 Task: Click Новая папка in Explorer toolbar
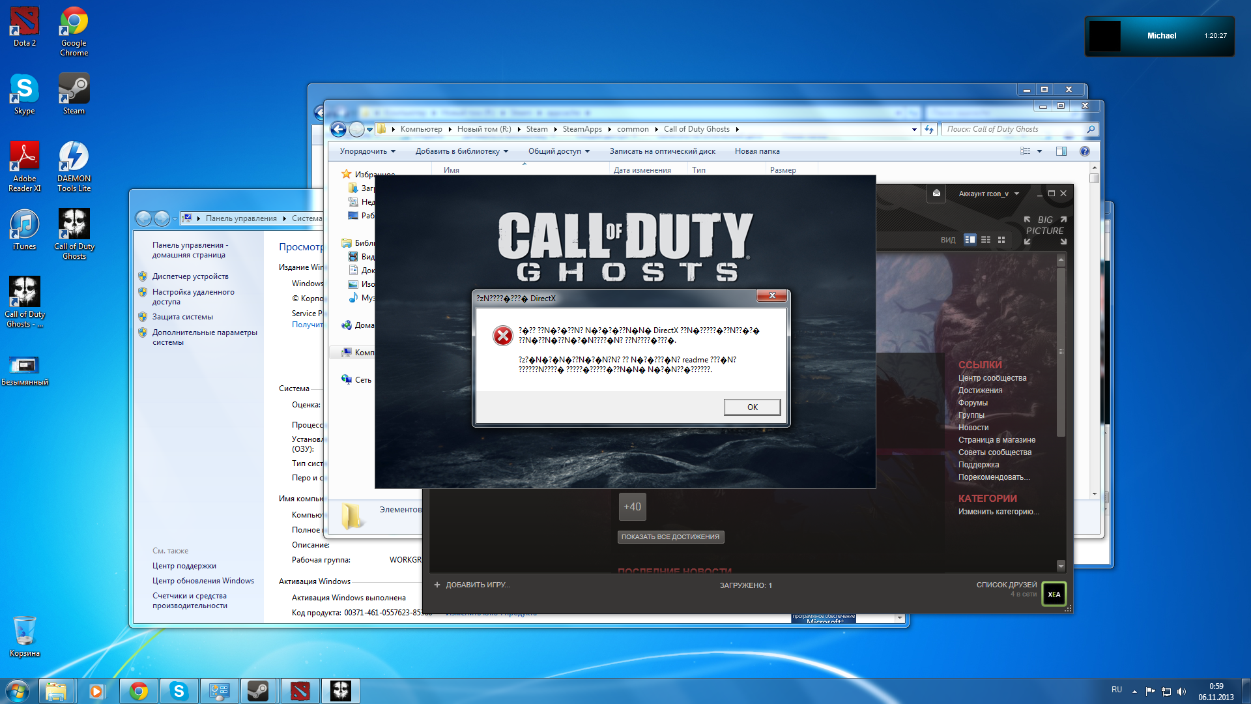click(x=757, y=151)
